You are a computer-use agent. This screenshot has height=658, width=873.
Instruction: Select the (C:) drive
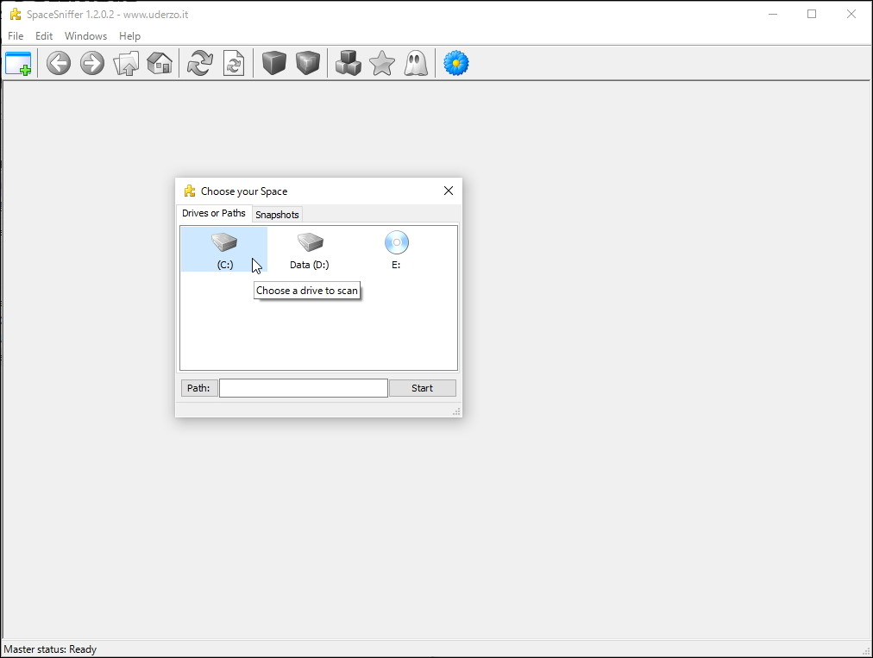224,250
